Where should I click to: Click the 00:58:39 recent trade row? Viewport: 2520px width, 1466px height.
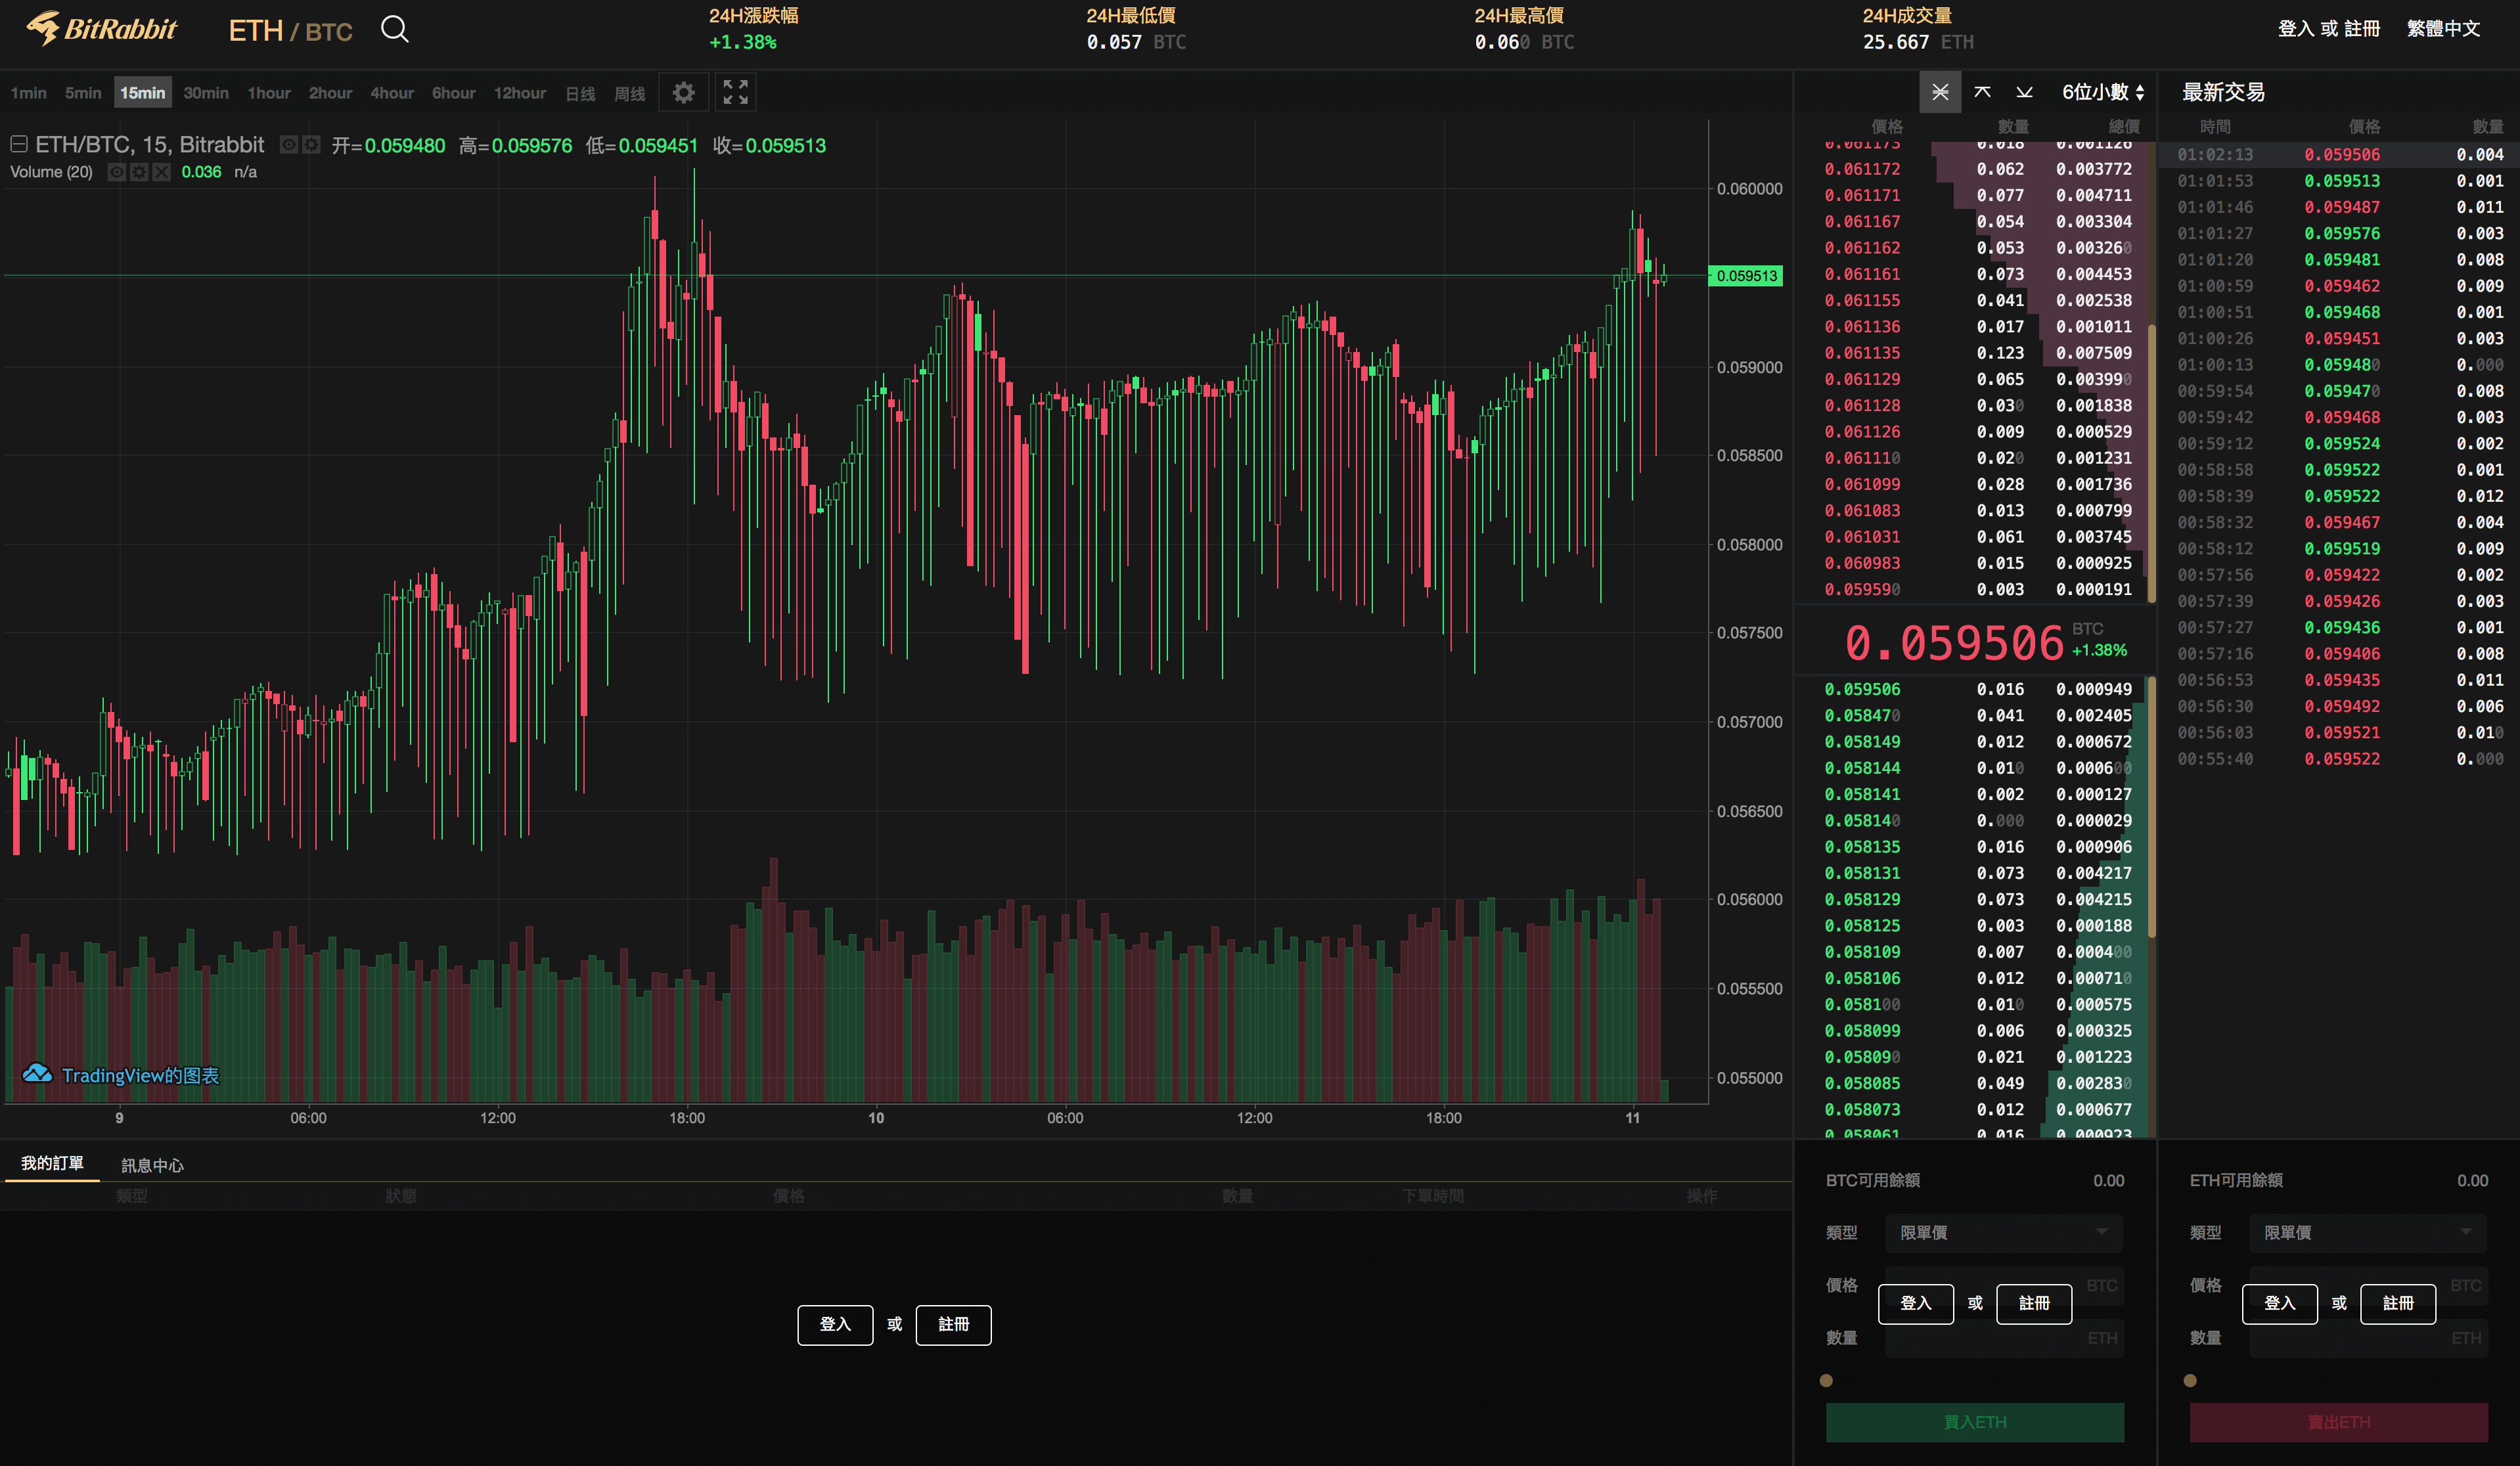coord(2339,496)
